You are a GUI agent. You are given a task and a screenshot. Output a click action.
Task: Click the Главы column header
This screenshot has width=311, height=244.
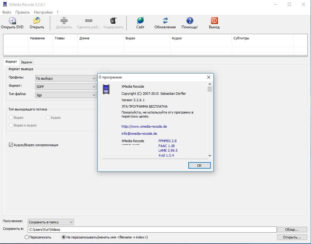(x=65, y=38)
